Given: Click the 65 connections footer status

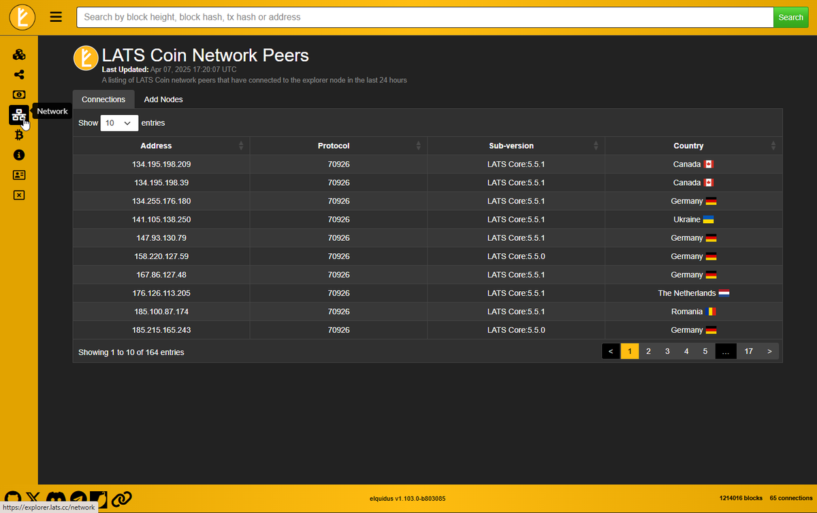Looking at the screenshot, I should click(791, 498).
